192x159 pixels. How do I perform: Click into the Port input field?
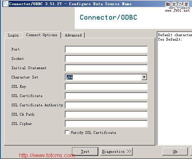click(x=106, y=50)
